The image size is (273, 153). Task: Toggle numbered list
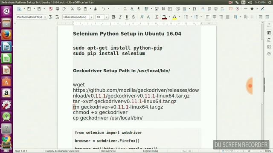coord(196,17)
